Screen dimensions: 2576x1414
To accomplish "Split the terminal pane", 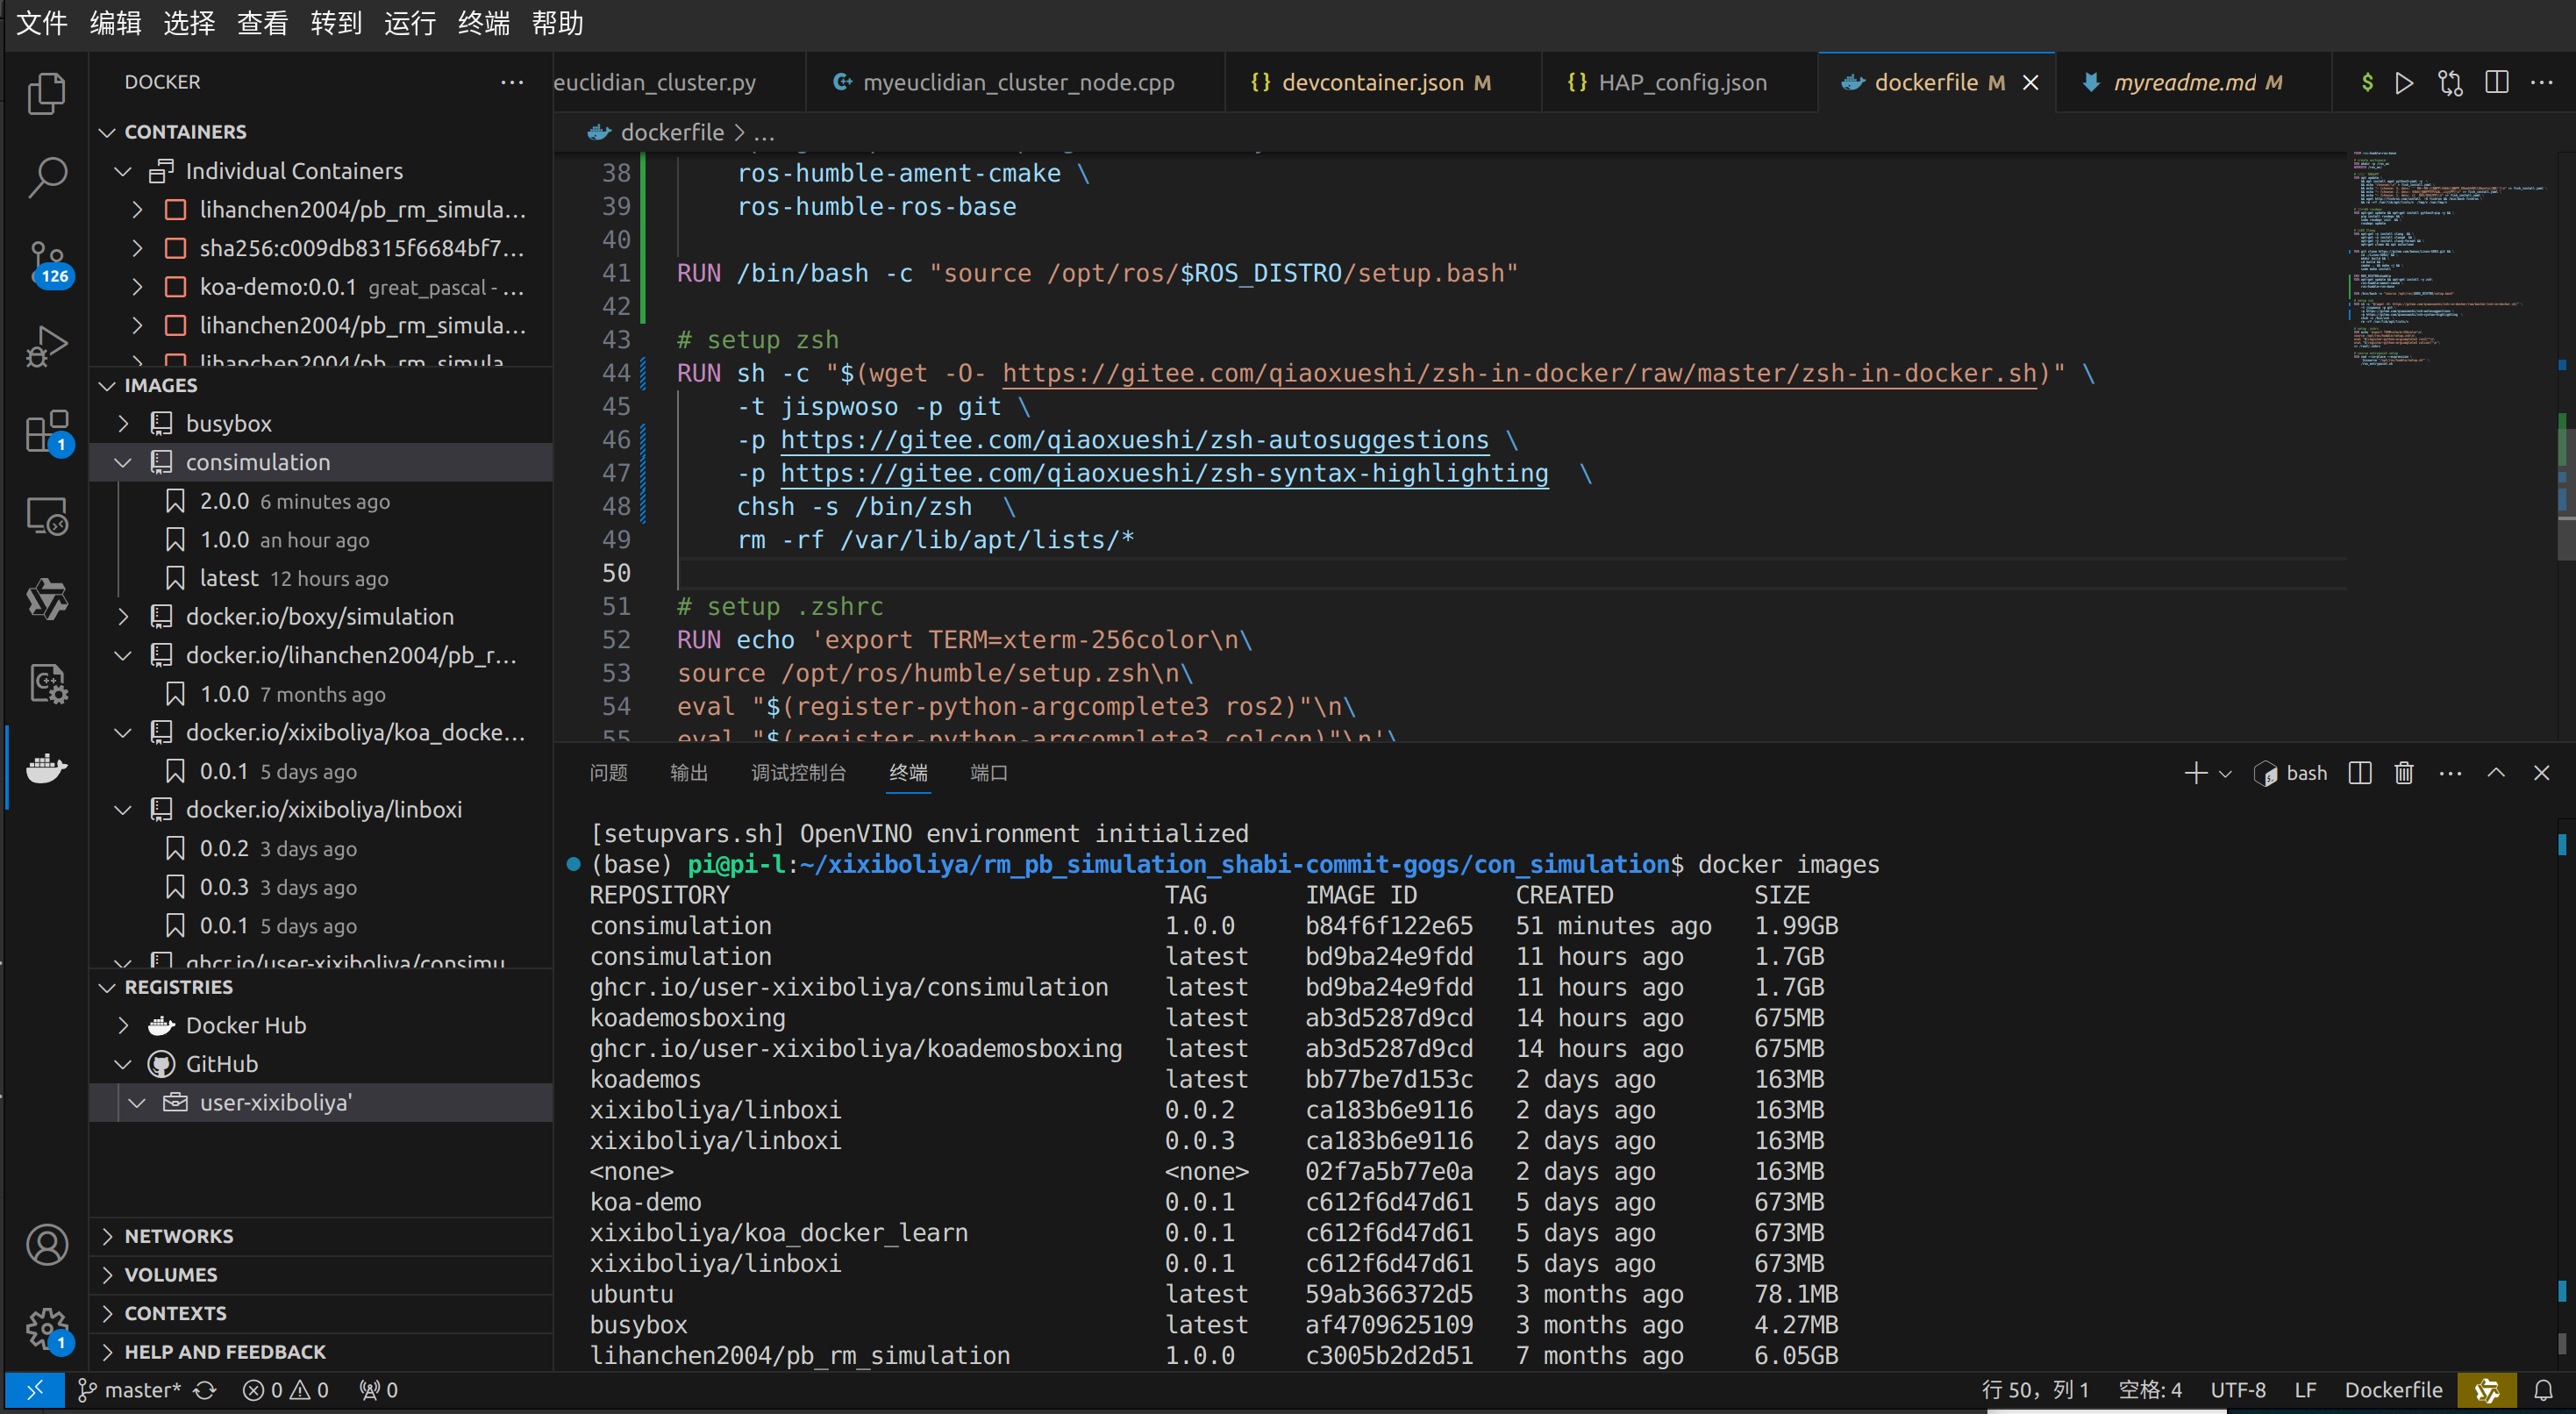I will coord(2359,773).
